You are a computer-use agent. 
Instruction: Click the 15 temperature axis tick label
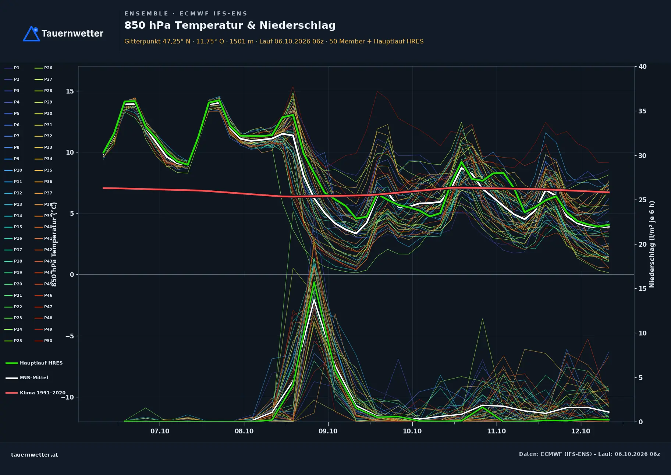(x=70, y=91)
